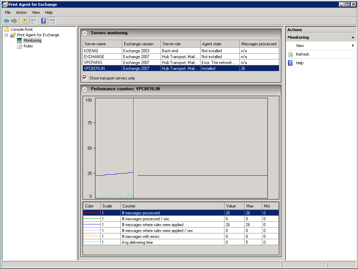
Task: Click red swatch for # messages processed
Action: point(92,213)
